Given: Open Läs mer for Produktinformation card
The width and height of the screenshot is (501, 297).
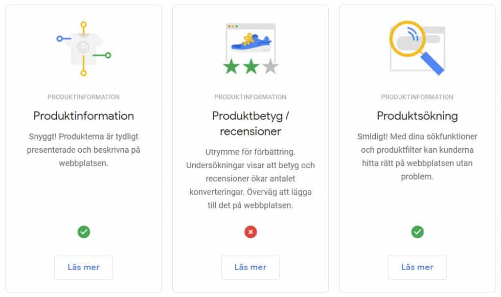Looking at the screenshot, I should tap(83, 267).
